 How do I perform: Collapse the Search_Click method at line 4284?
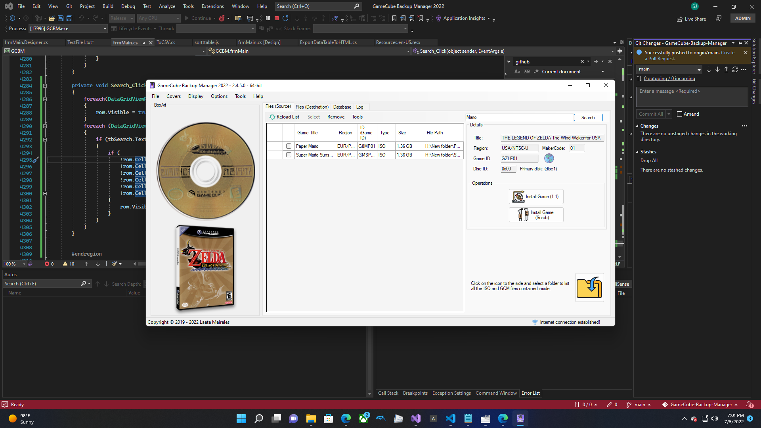(45, 86)
